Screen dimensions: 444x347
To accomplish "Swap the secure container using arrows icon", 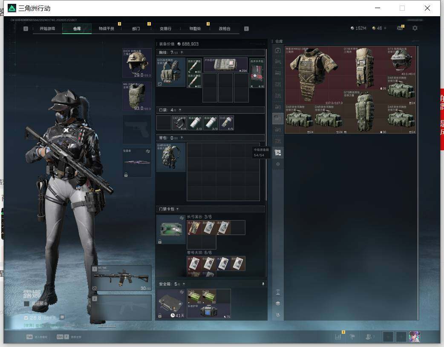I will pyautogui.click(x=182, y=292).
